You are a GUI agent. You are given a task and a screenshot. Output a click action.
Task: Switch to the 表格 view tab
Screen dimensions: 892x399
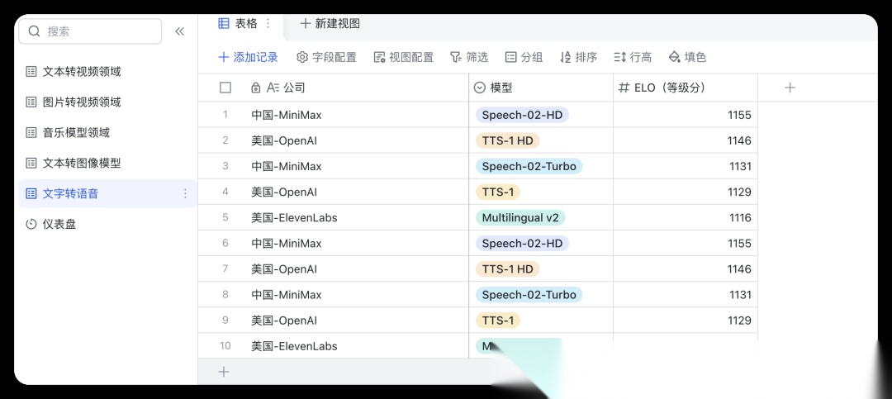tap(239, 23)
